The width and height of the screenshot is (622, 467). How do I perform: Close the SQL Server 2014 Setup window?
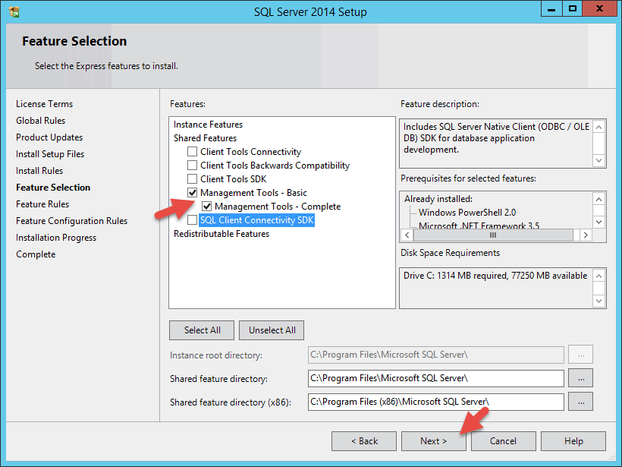[x=599, y=9]
